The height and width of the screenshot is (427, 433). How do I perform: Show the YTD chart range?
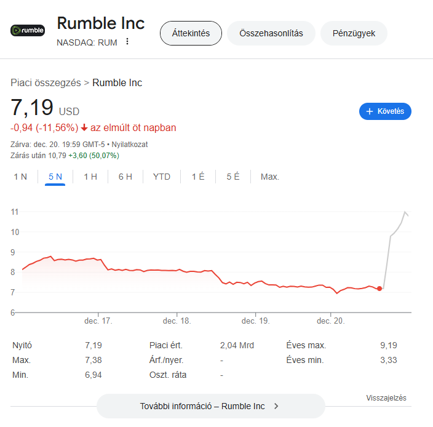pyautogui.click(x=162, y=177)
